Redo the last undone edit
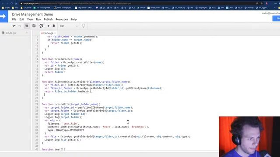The height and width of the screenshot is (157, 280). click(x=20, y=26)
